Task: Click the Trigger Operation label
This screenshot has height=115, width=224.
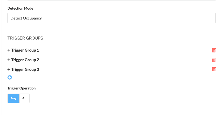Action: 22,88
